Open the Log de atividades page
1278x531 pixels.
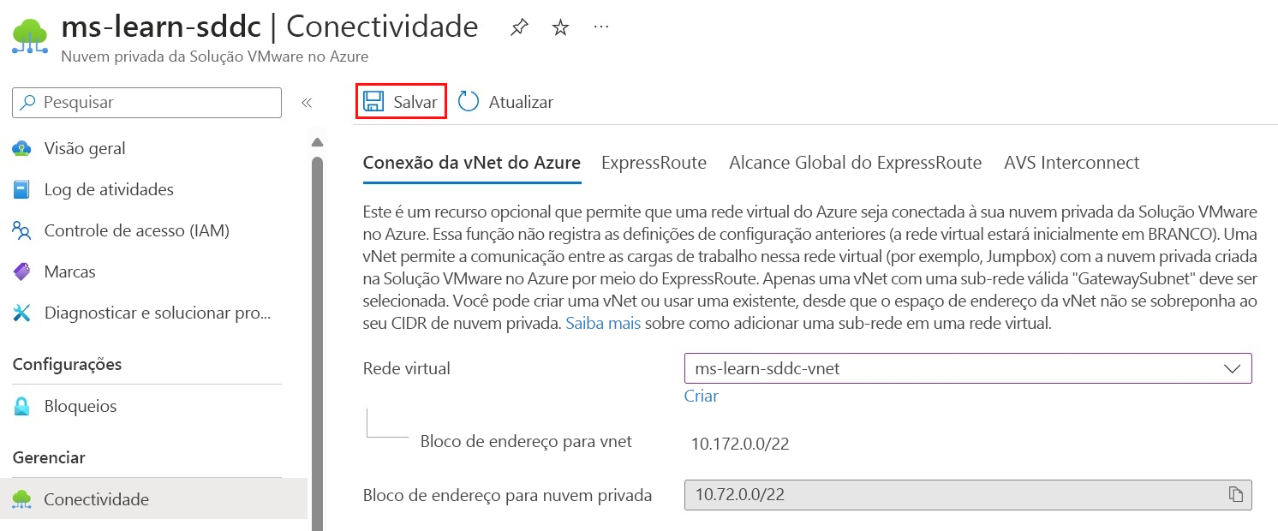(x=109, y=188)
